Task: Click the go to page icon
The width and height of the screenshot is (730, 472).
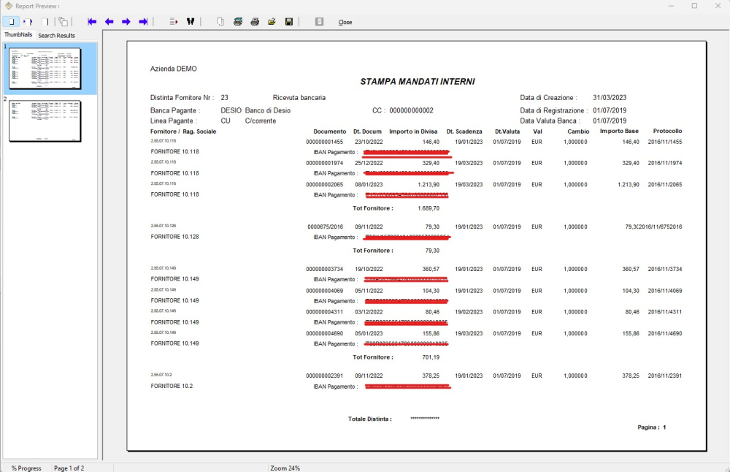Action: pyautogui.click(x=174, y=22)
